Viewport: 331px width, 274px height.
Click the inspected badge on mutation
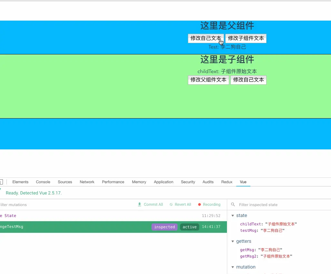coord(164,227)
